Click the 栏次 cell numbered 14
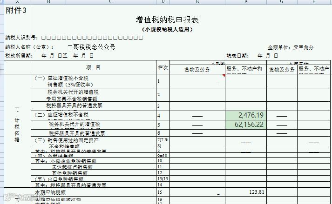The width and height of the screenshot is (332, 204). (x=163, y=185)
